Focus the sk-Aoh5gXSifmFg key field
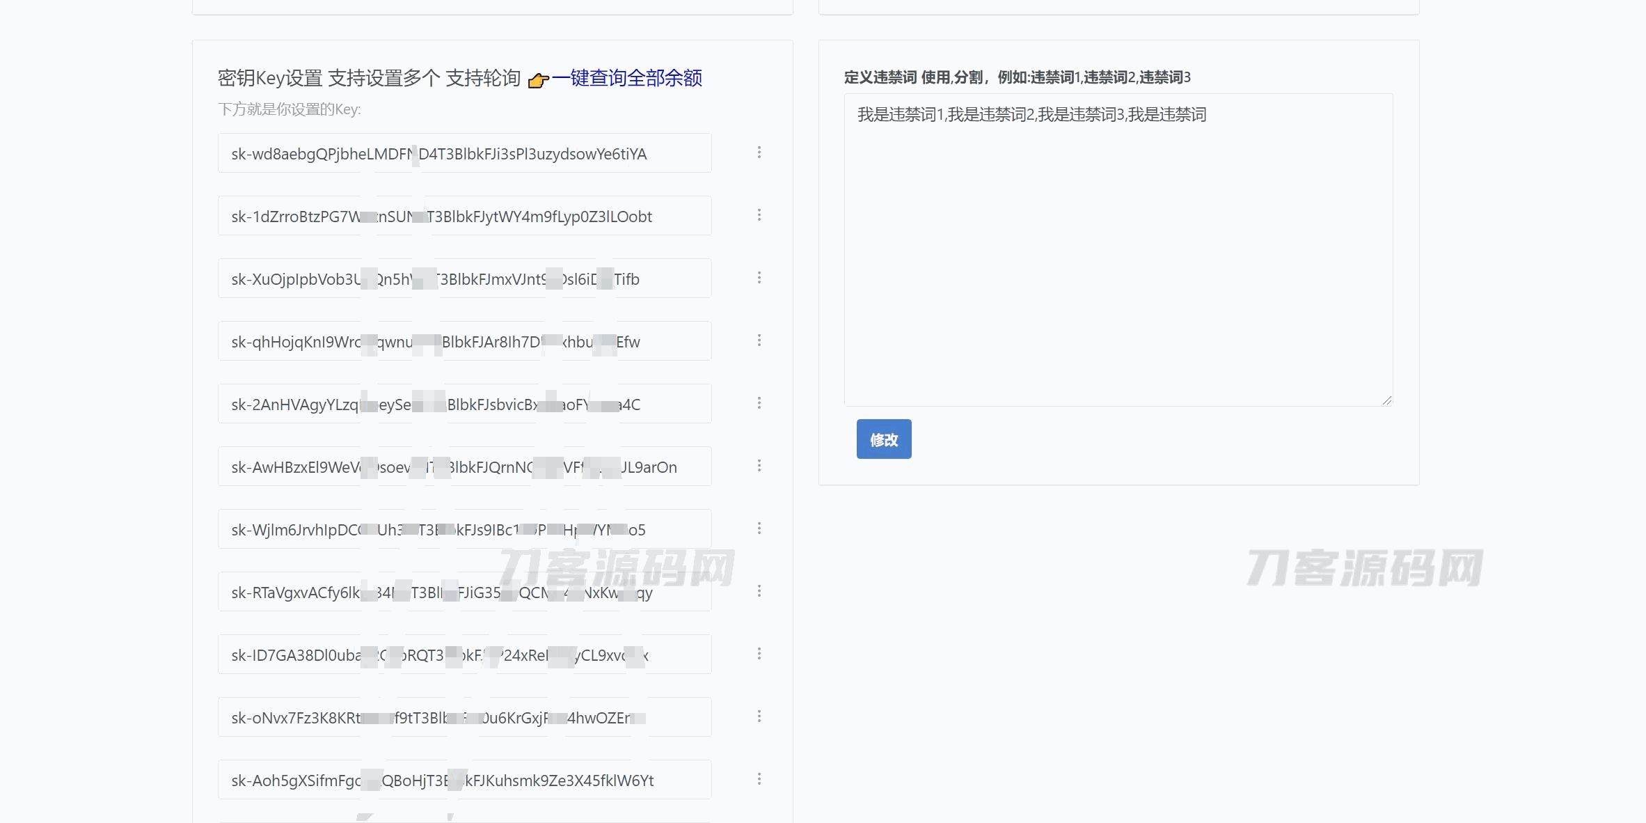The width and height of the screenshot is (1646, 823). click(x=464, y=780)
